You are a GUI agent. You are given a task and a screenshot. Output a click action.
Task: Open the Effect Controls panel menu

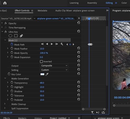32,11
